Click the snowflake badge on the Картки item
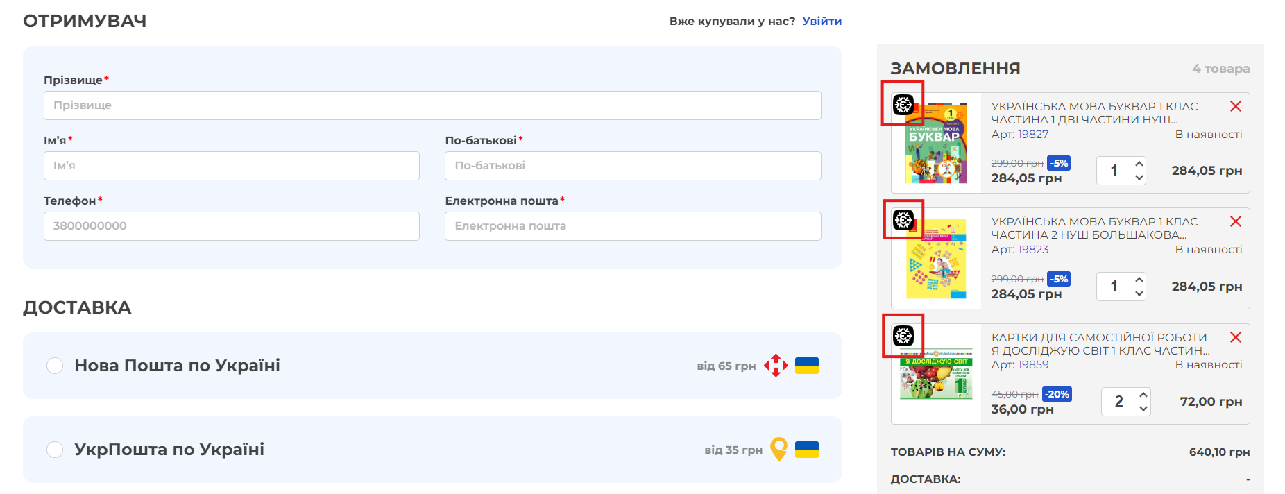The width and height of the screenshot is (1285, 494). pyautogui.click(x=903, y=336)
